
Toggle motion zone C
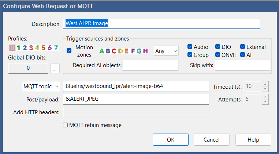[x=114, y=51]
